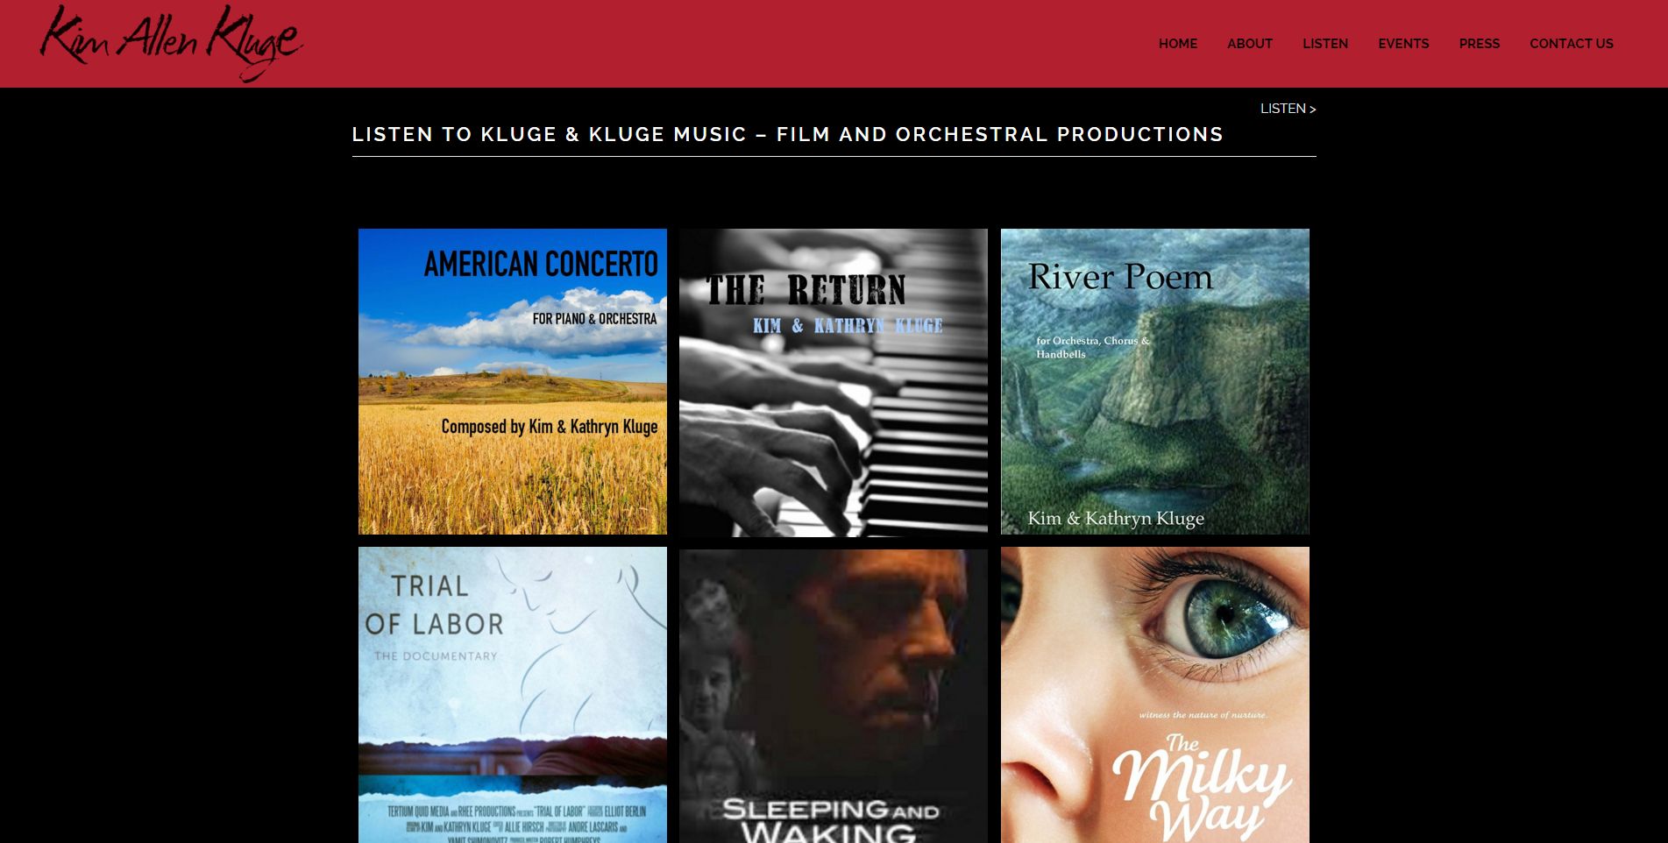Click 'Composed by Kim & Kathryn Kluge' caption
The image size is (1668, 843).
point(550,427)
